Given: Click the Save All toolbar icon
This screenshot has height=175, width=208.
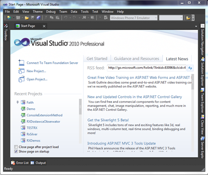Looking at the screenshot, I should pos(39,17).
